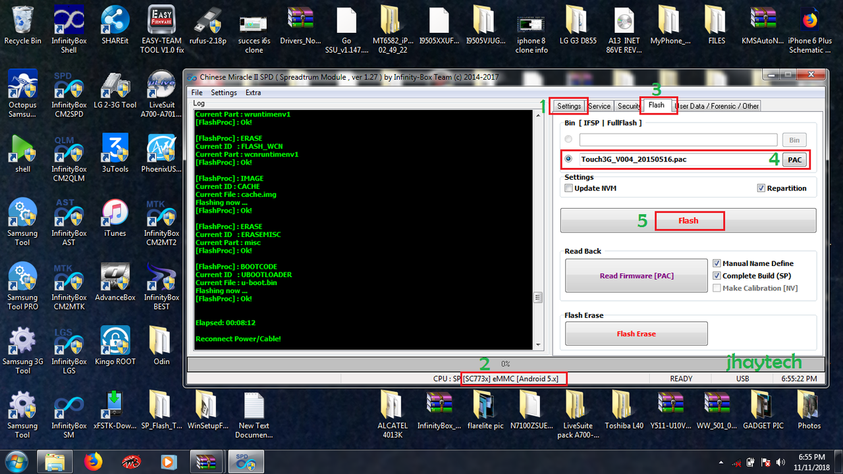
Task: Open the ALCATEL 4013K folder
Action: coord(393,415)
